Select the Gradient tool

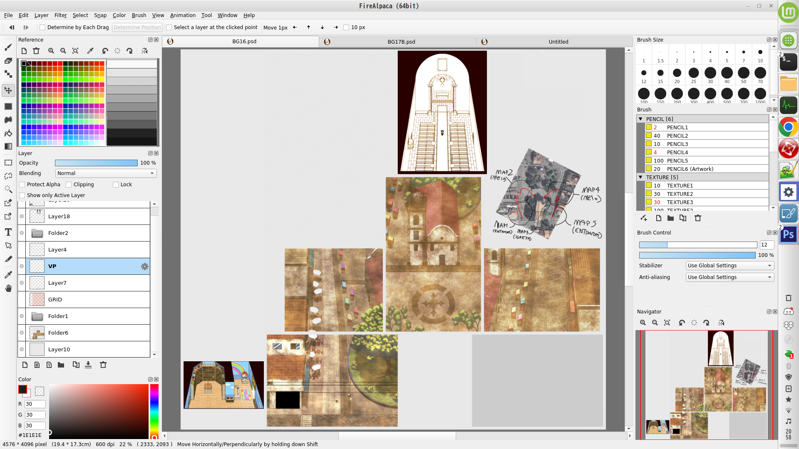coord(8,146)
